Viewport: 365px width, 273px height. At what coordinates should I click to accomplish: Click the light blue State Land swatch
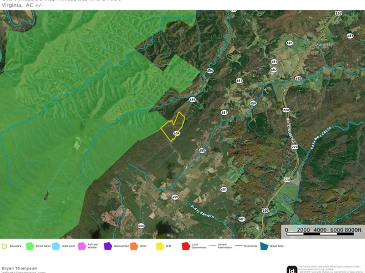point(56,246)
